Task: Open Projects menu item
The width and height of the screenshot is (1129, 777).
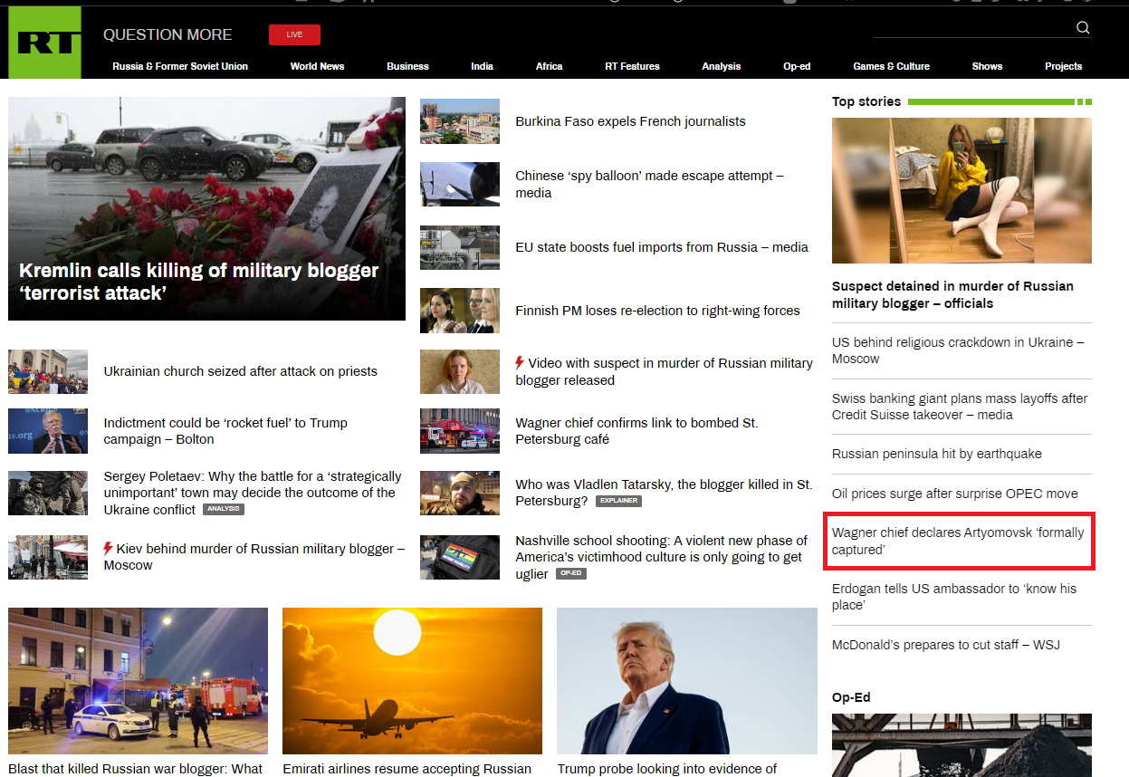Action: coord(1063,66)
